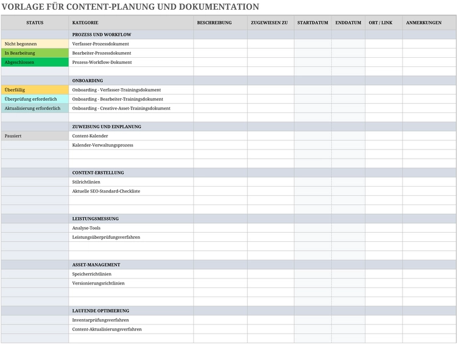
Task: Click the PROZESS UND WORKFLOW section heading
Action: pos(102,35)
